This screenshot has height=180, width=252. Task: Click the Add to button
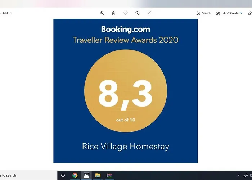click(6, 13)
